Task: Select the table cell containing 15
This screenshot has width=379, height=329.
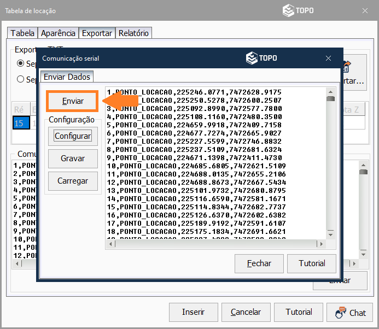Action: coord(19,123)
